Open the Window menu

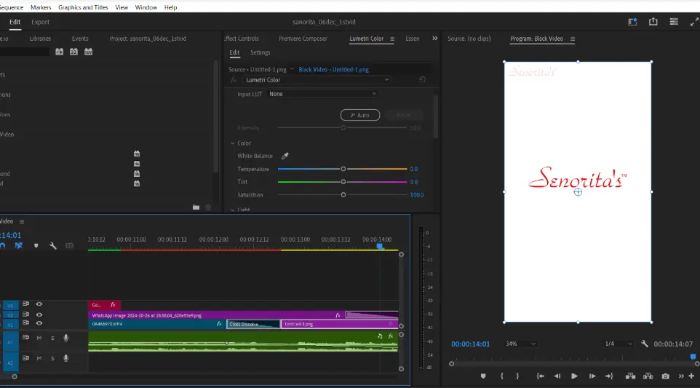(146, 7)
